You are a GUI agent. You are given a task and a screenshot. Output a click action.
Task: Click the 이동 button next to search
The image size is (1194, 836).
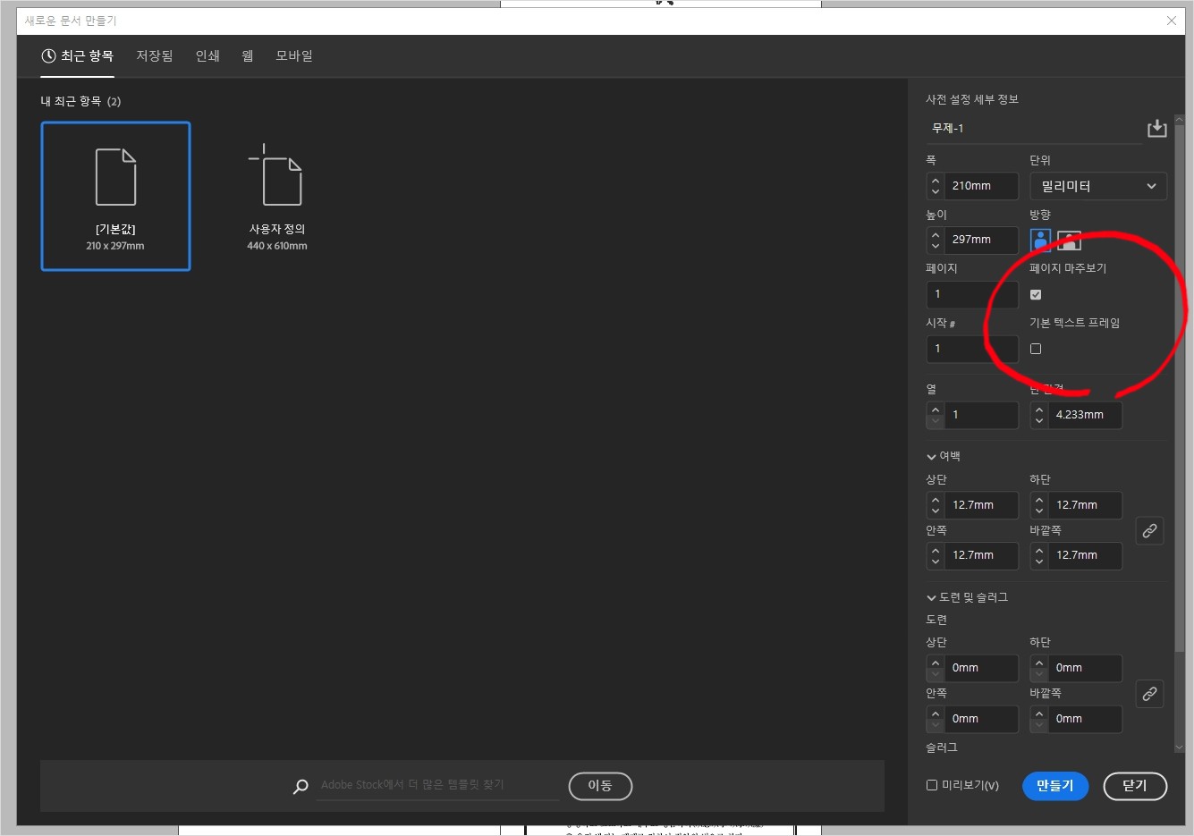click(600, 786)
